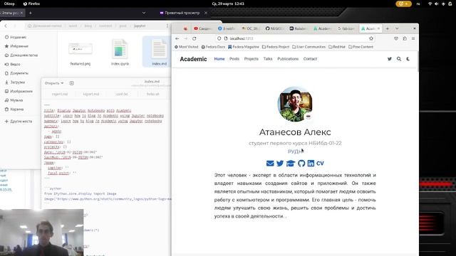Open Projects in Academic navigation

(252, 59)
